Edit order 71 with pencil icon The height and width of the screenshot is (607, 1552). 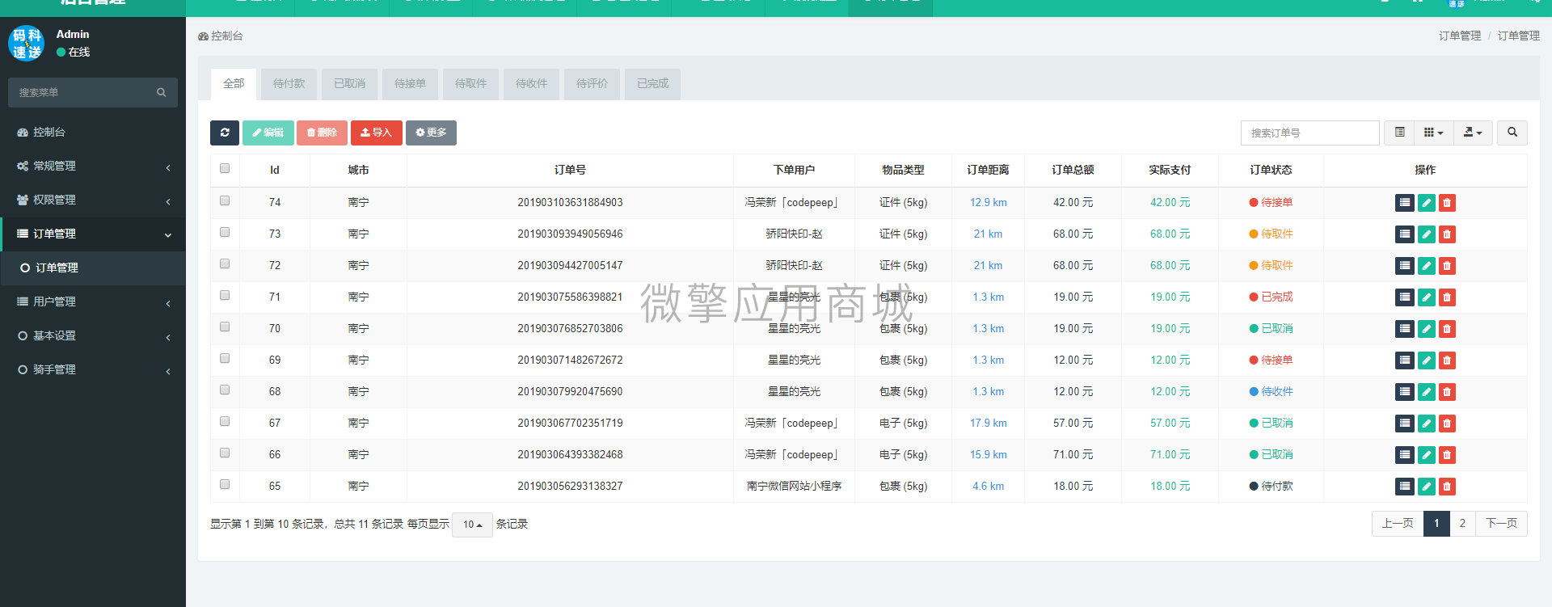1427,297
